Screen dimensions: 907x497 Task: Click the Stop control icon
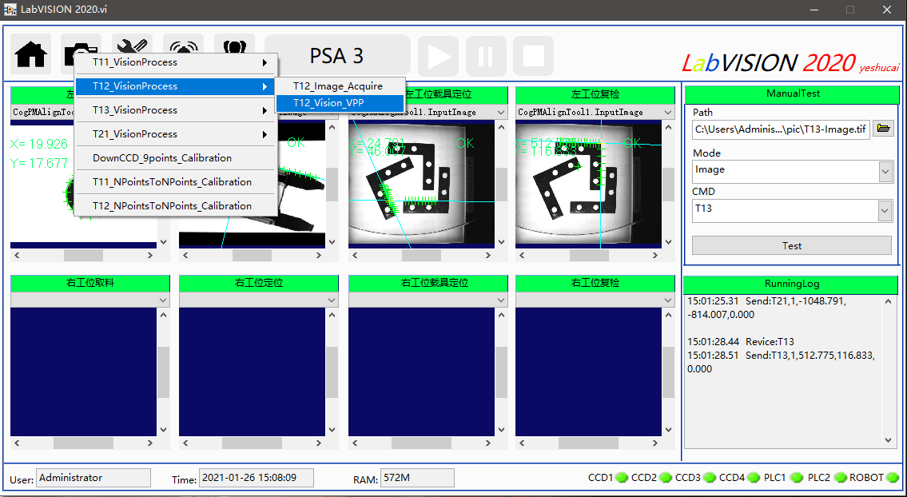[534, 57]
